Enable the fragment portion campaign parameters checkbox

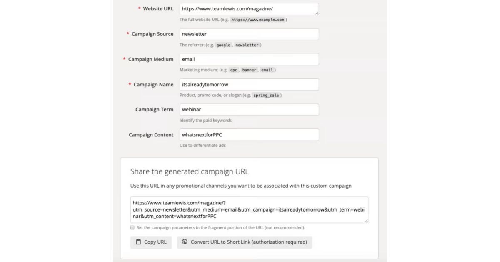[x=132, y=228]
